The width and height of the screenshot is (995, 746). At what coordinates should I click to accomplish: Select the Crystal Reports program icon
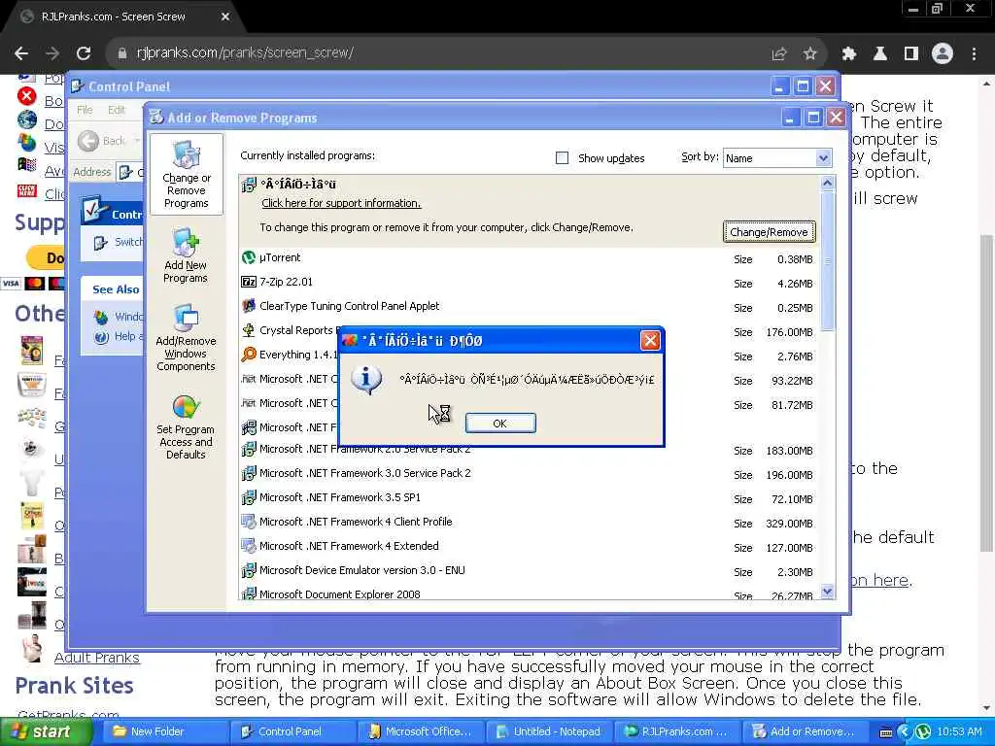[x=249, y=330]
